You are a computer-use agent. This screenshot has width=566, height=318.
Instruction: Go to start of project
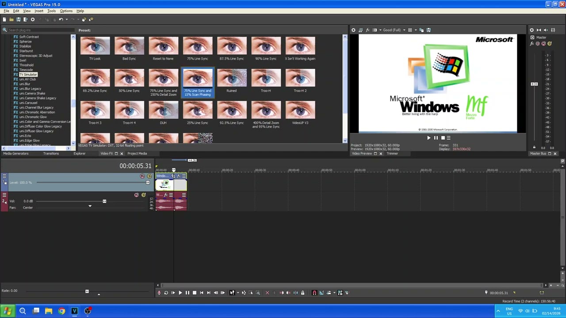click(202, 293)
